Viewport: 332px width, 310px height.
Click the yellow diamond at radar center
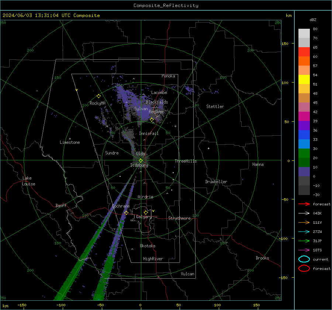[141, 161]
